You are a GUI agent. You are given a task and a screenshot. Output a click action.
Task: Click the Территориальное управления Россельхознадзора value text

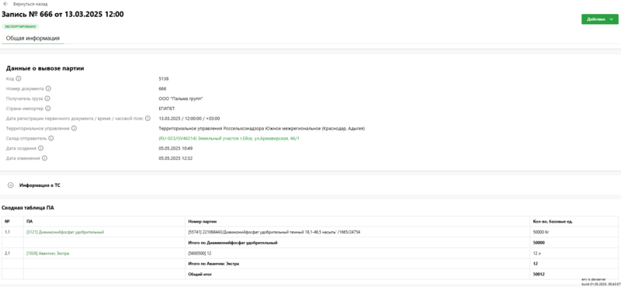coord(262,128)
